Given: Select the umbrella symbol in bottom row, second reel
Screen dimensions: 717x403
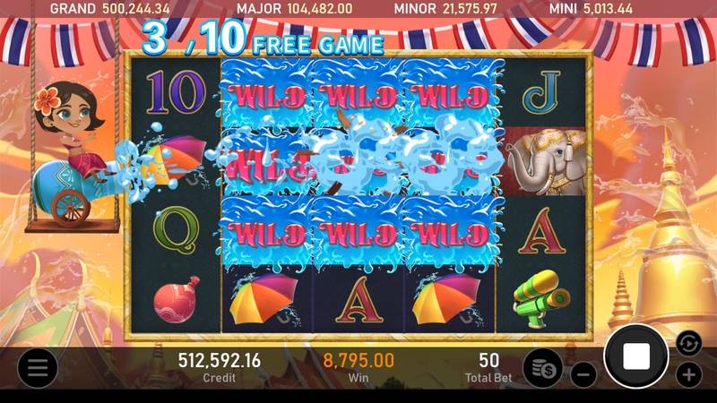Looking at the screenshot, I should pos(263,299).
